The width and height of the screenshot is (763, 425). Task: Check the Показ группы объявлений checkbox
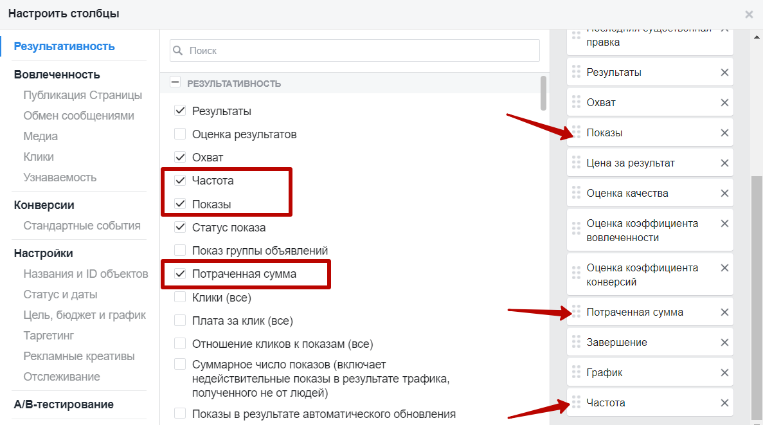(x=180, y=250)
